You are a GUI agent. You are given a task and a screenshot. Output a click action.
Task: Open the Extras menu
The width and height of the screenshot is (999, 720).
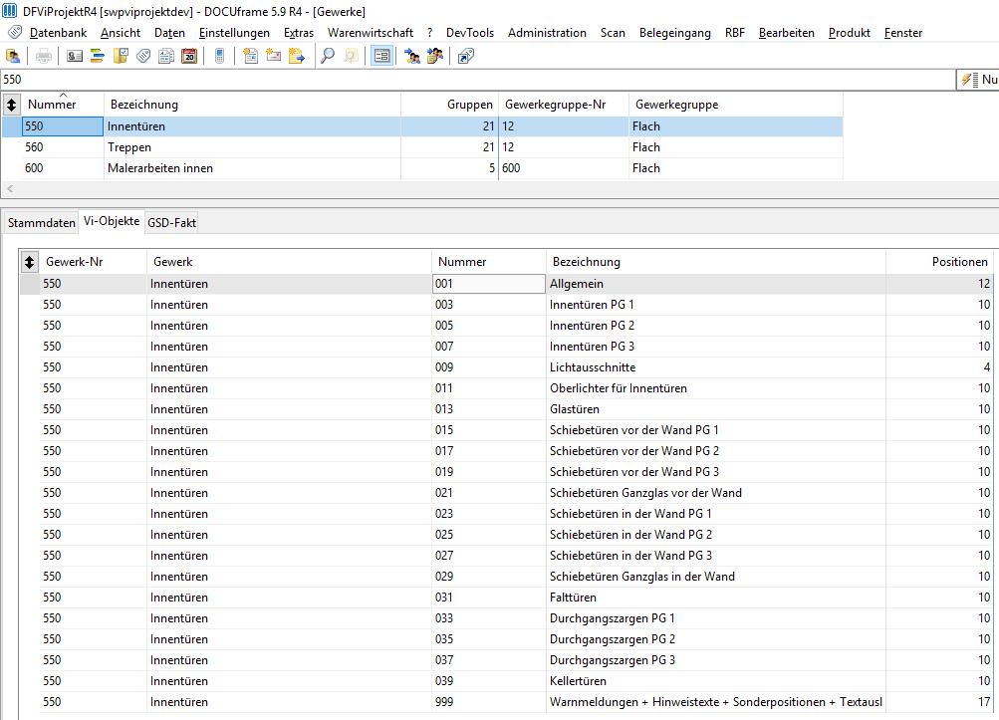click(x=299, y=33)
